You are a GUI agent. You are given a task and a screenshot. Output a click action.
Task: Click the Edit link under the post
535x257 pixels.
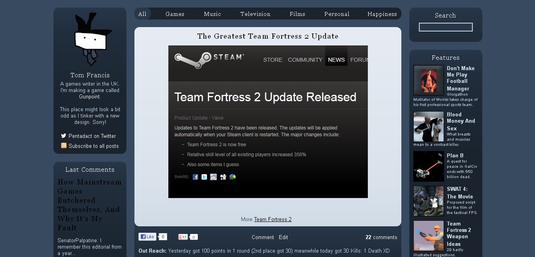pyautogui.click(x=283, y=237)
